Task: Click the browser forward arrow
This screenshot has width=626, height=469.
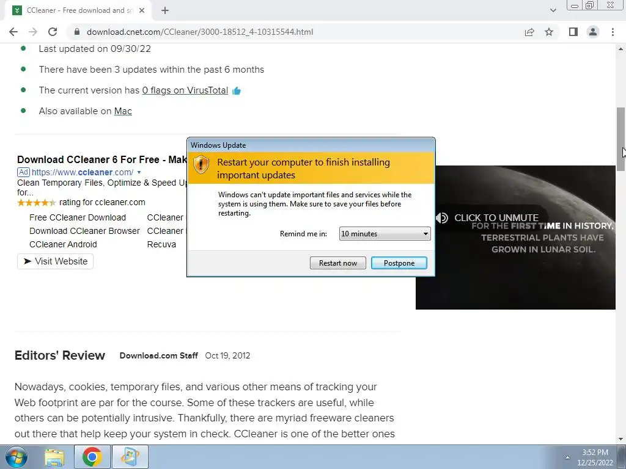Action: (x=33, y=32)
